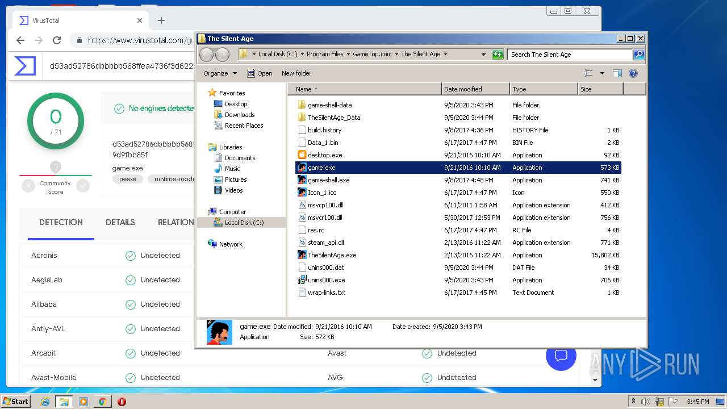This screenshot has height=409, width=727.
Task: Click the community score downvote X icon
Action: (x=28, y=185)
